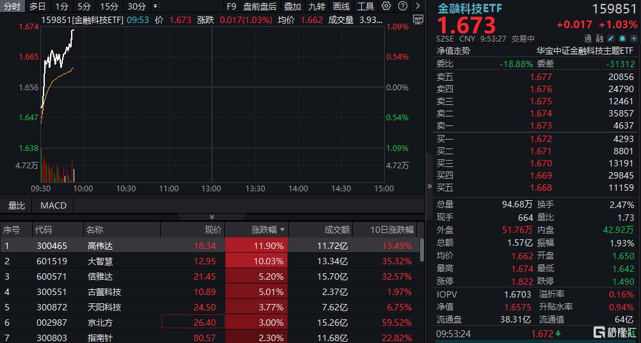
Task: Toggle the 九转 indicator
Action: coord(317,6)
